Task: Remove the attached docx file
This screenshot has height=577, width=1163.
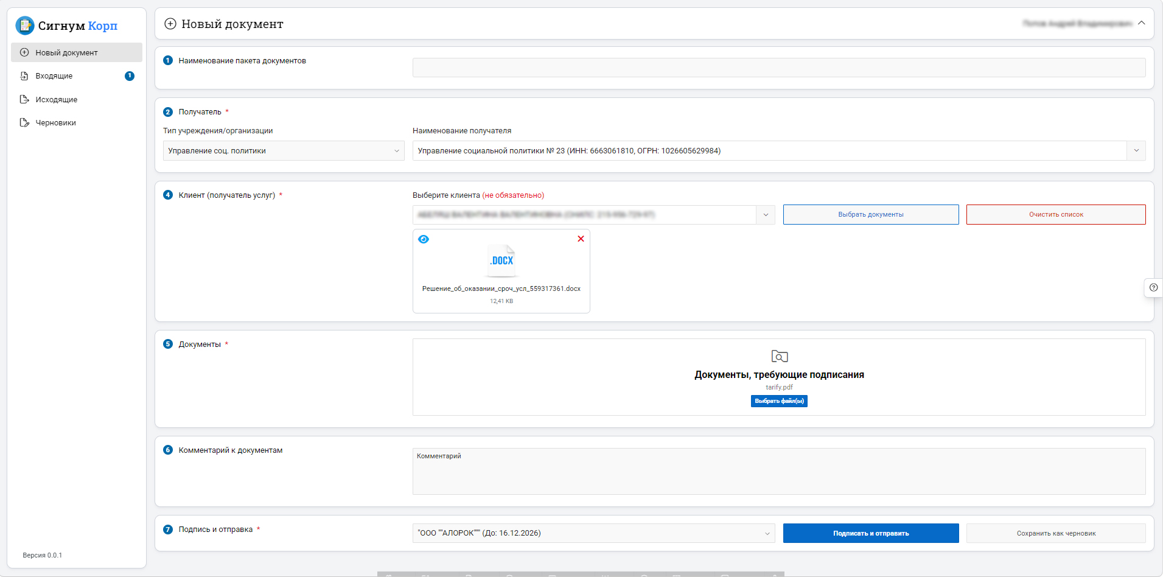Action: [581, 239]
